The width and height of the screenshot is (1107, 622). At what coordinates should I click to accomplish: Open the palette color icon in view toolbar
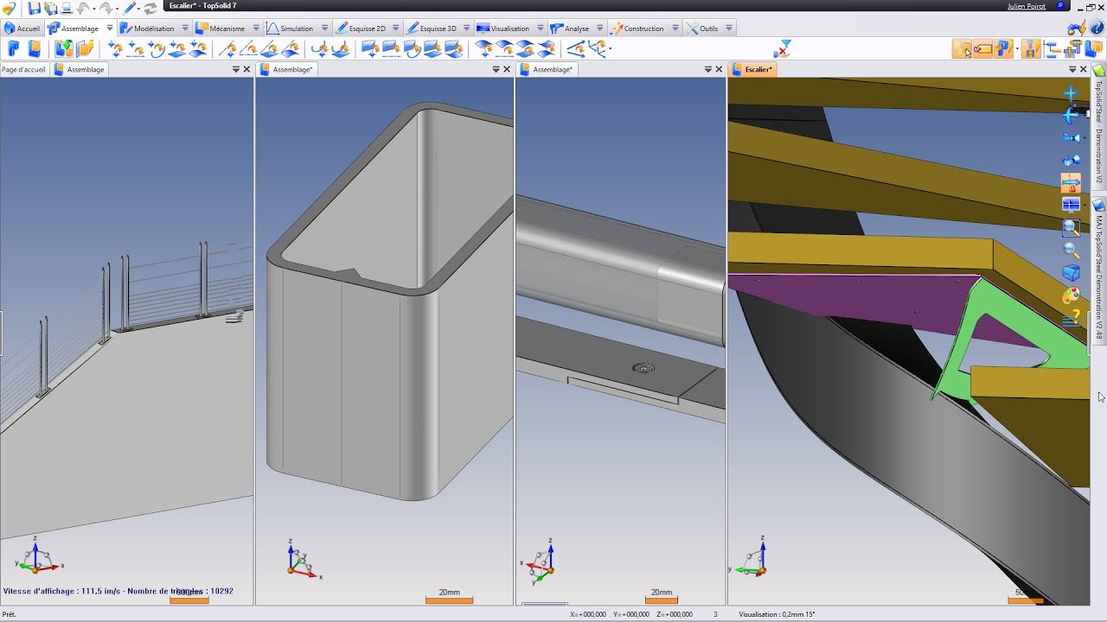[x=1071, y=295]
